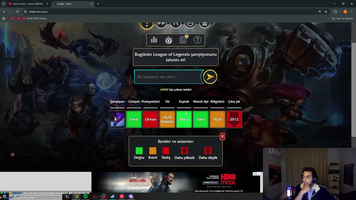The width and height of the screenshot is (356, 200).
Task: Bookmark this page with the star
Action: 326,12
